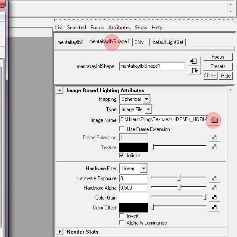Click map button beside Hardware Exposure

tap(214, 178)
